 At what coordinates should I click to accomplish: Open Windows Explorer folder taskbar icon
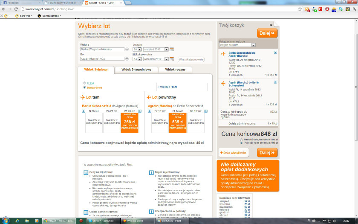[x=27, y=221]
